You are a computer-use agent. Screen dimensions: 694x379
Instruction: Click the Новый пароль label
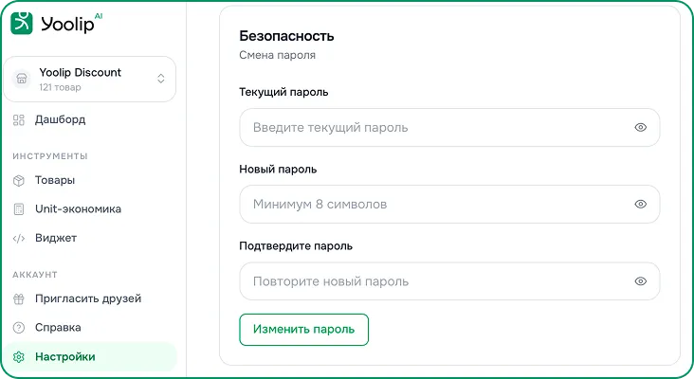278,170
